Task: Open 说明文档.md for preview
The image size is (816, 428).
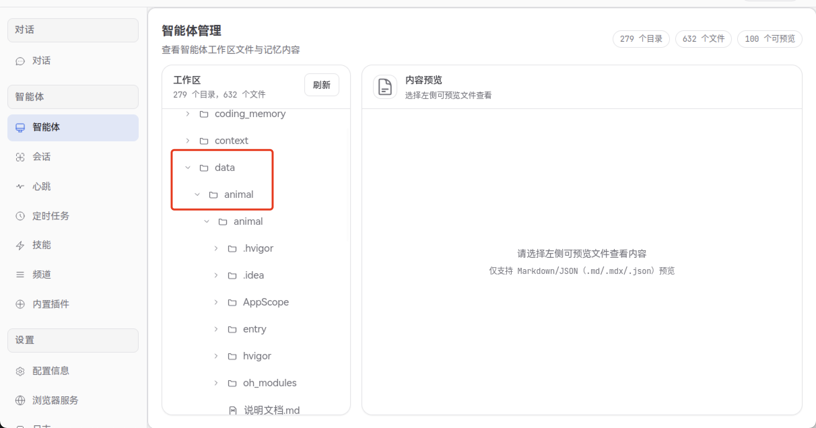Action: click(x=272, y=411)
